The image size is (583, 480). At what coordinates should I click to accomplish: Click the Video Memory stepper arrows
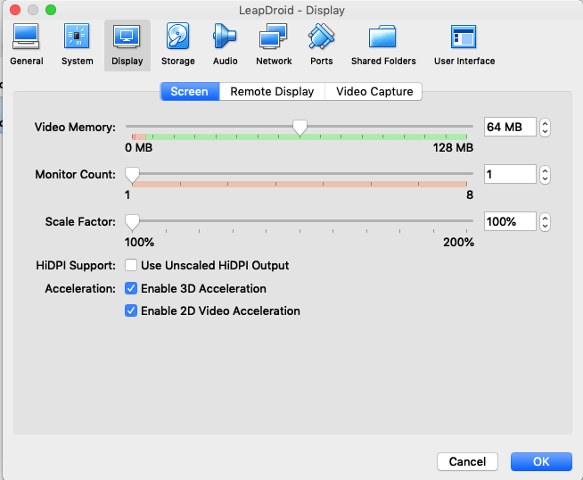pos(545,128)
